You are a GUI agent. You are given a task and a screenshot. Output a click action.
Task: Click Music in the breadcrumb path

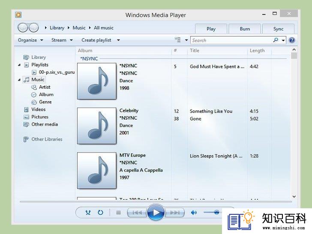pyautogui.click(x=79, y=28)
